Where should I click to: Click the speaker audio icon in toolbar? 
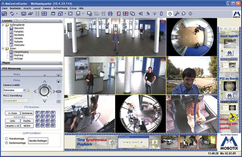click(140, 14)
